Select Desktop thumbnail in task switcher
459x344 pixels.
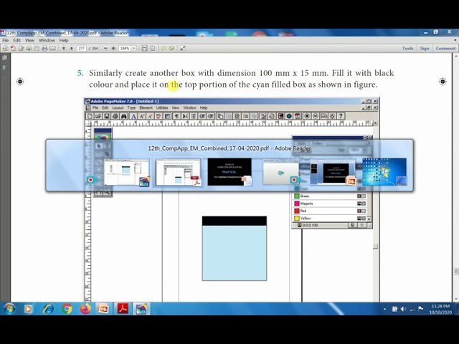pos(384,172)
